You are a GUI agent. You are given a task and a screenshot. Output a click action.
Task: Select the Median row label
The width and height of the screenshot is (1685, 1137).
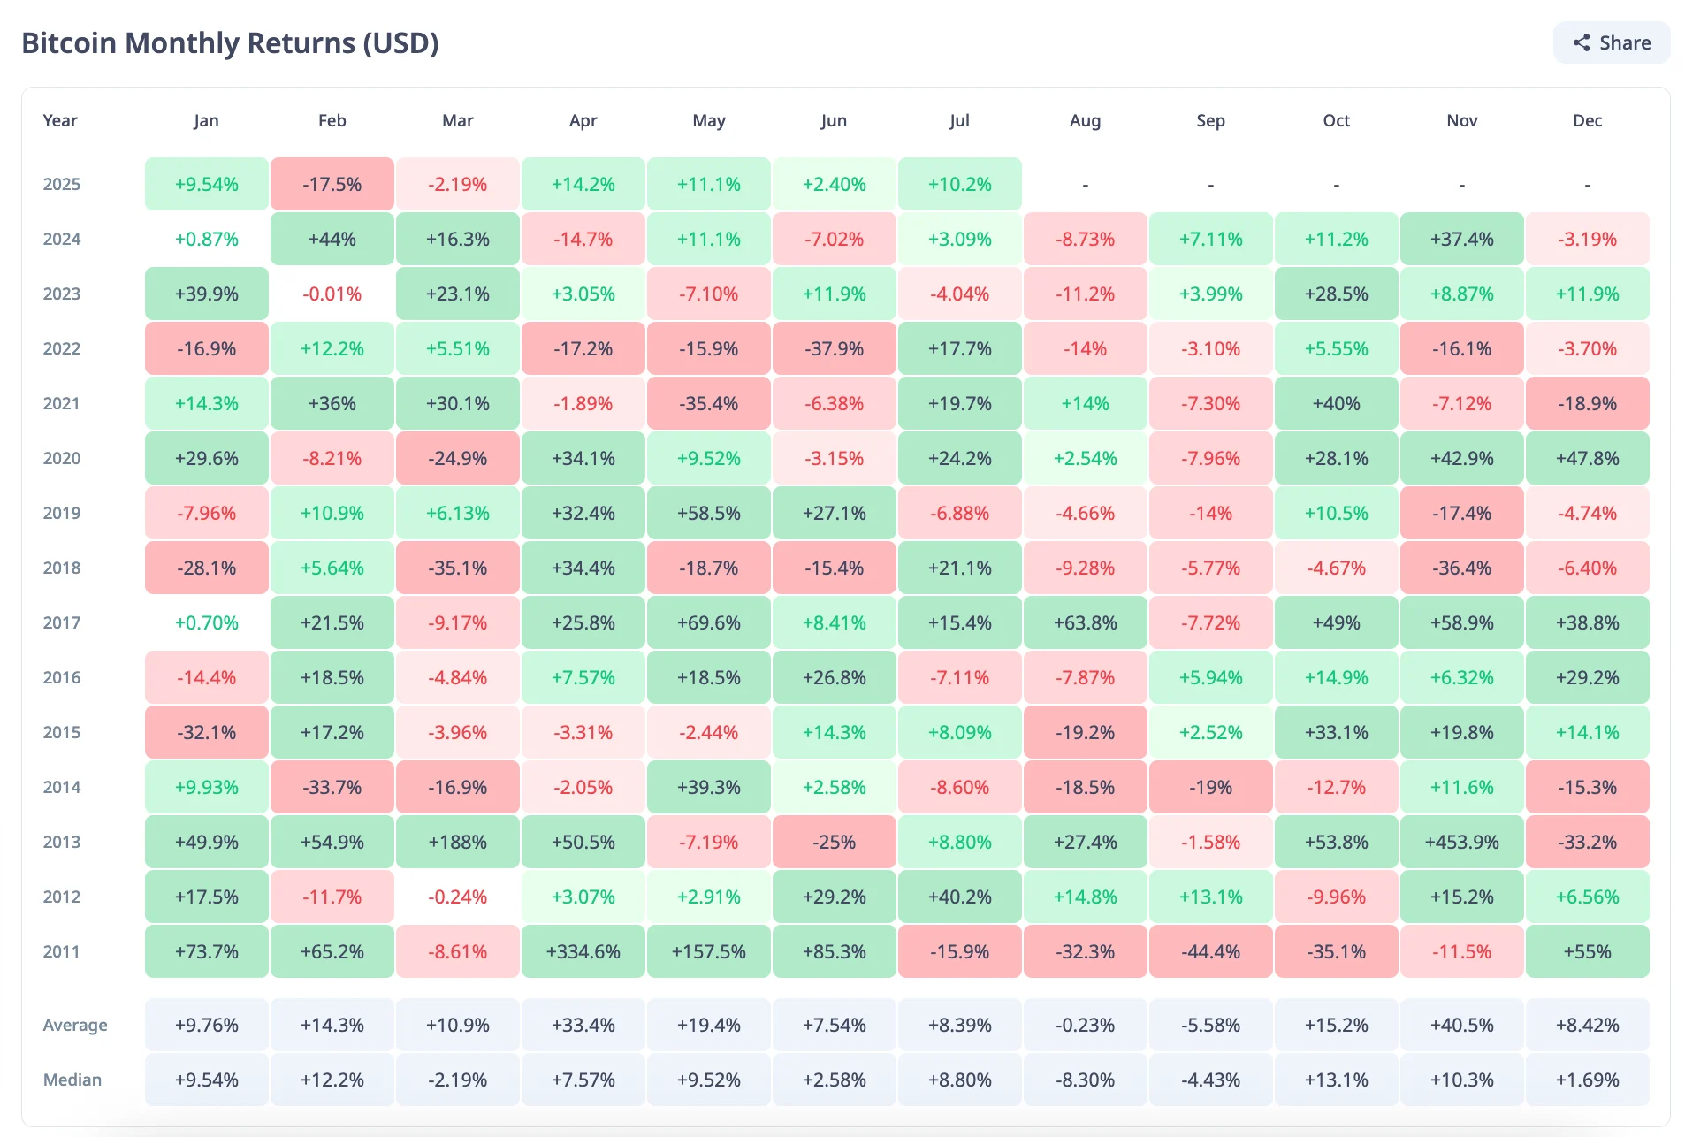coord(72,1080)
